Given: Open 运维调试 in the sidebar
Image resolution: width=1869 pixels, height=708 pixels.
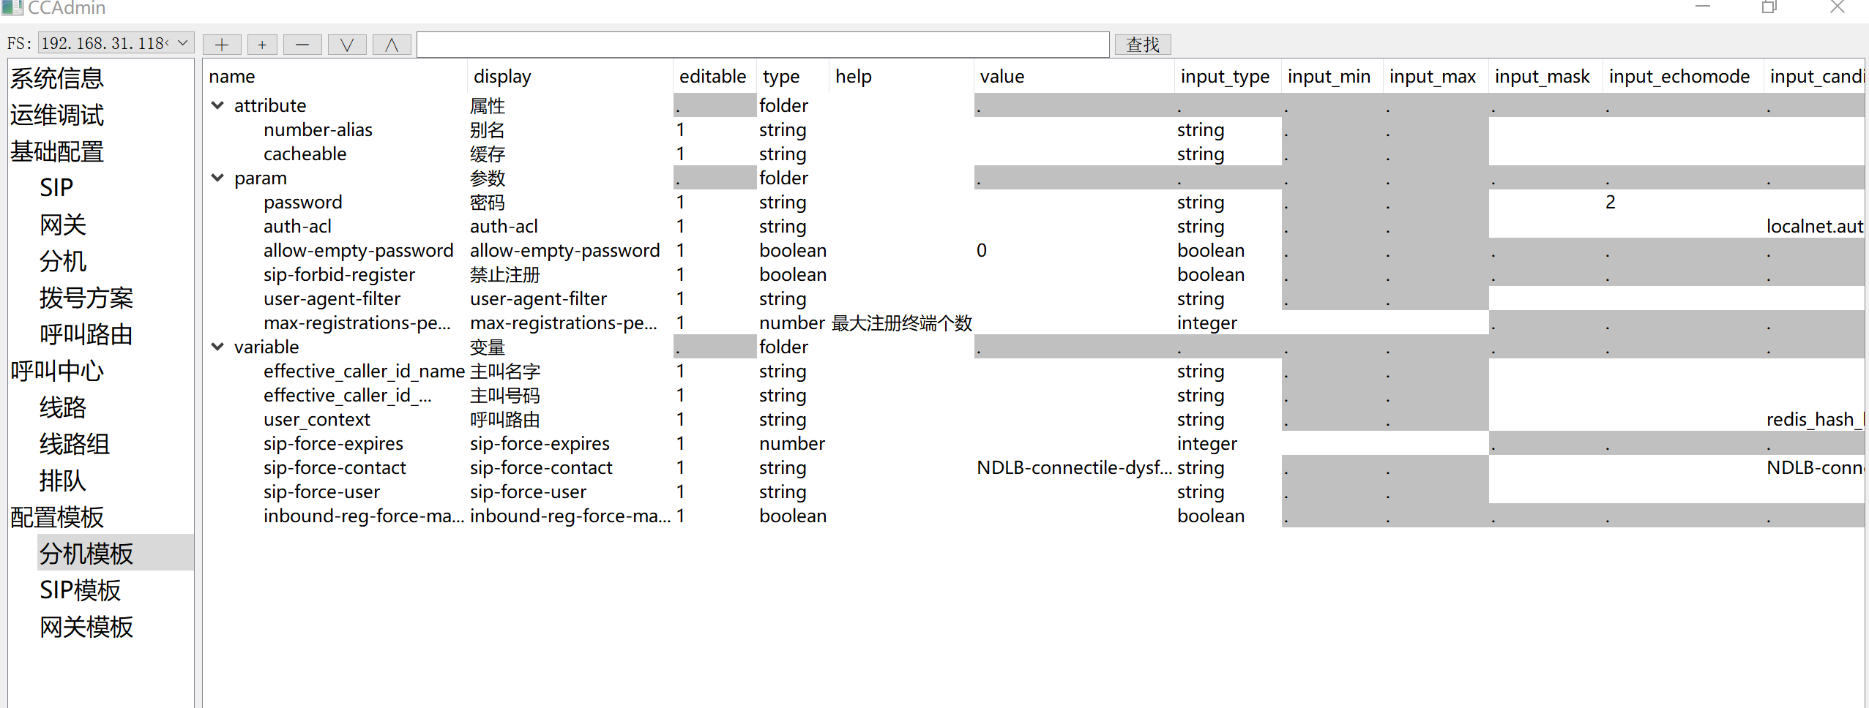Looking at the screenshot, I should (57, 115).
